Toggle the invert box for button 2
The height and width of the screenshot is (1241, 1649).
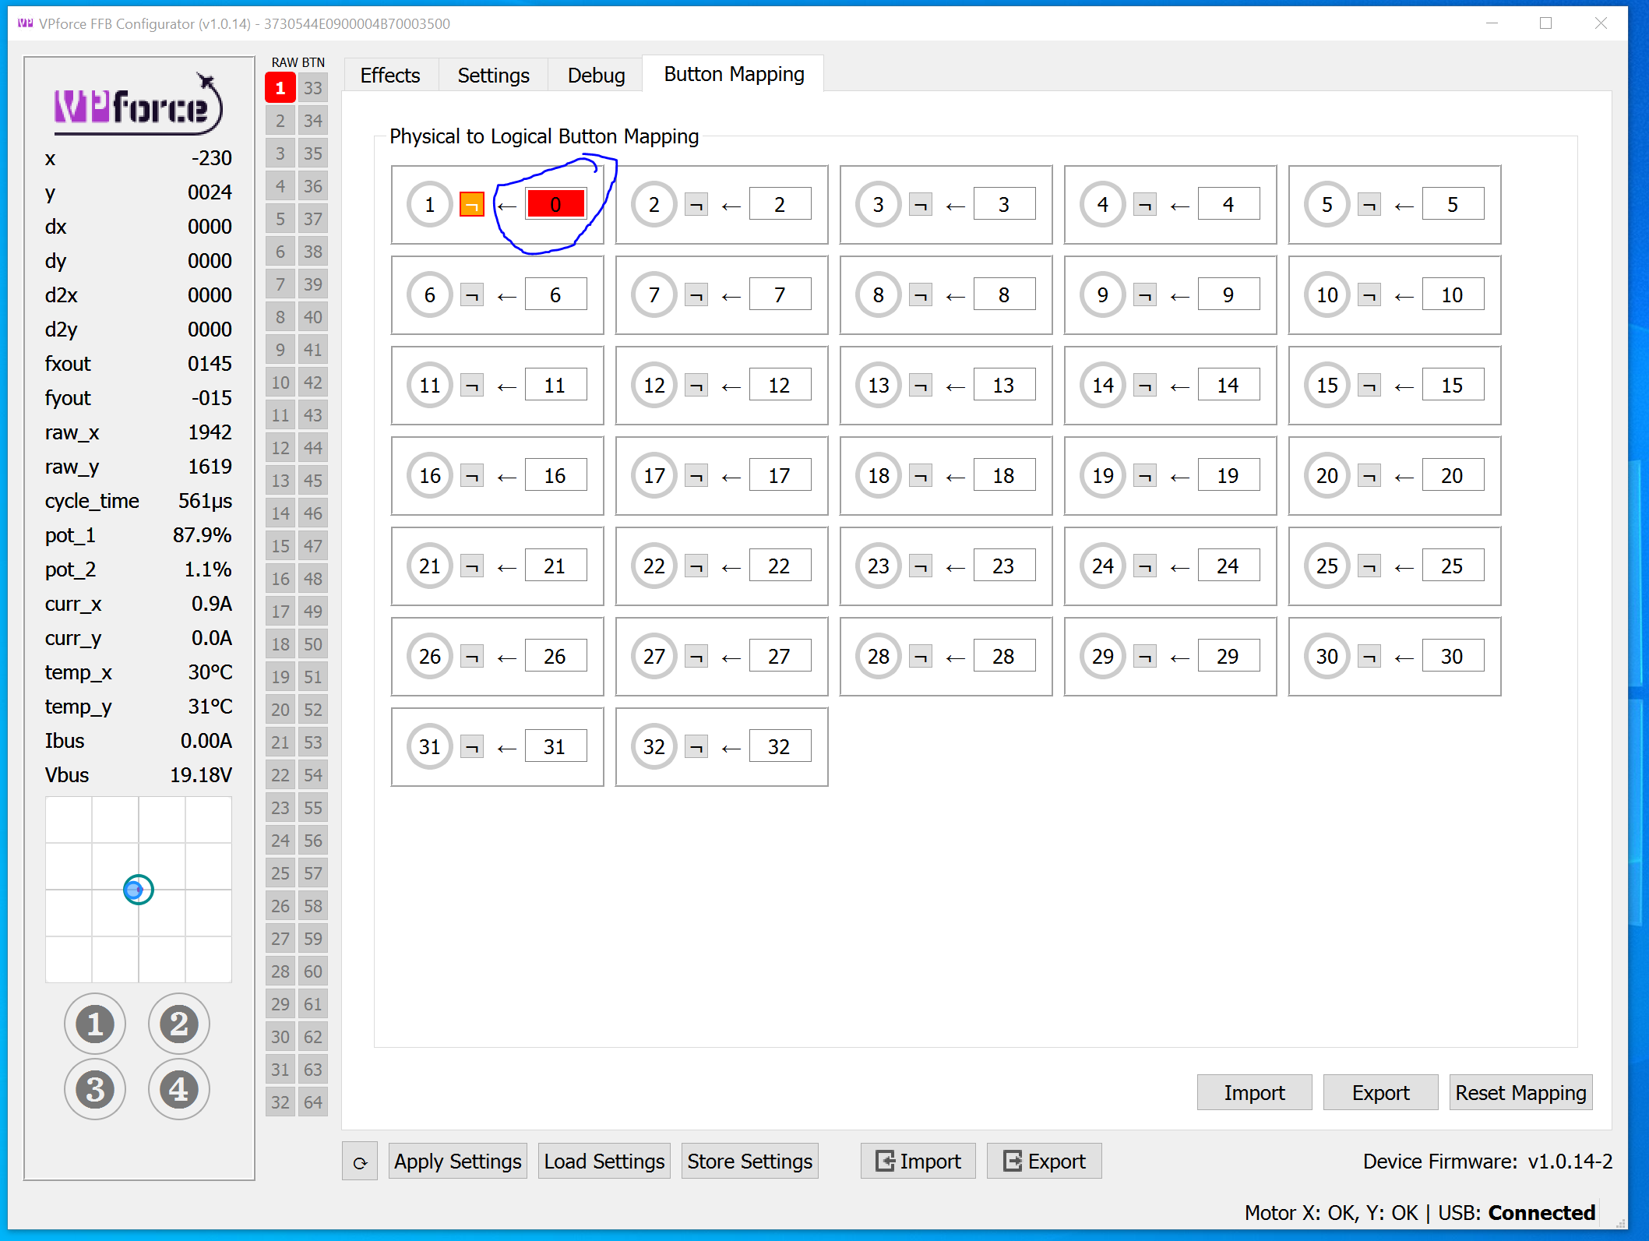click(x=696, y=205)
